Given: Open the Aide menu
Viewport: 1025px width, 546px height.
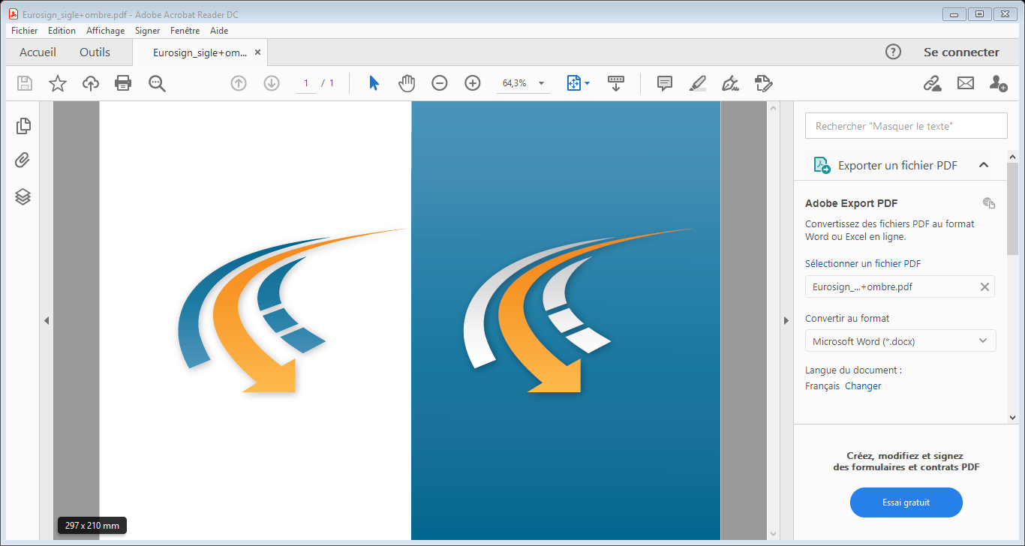Looking at the screenshot, I should click(219, 31).
